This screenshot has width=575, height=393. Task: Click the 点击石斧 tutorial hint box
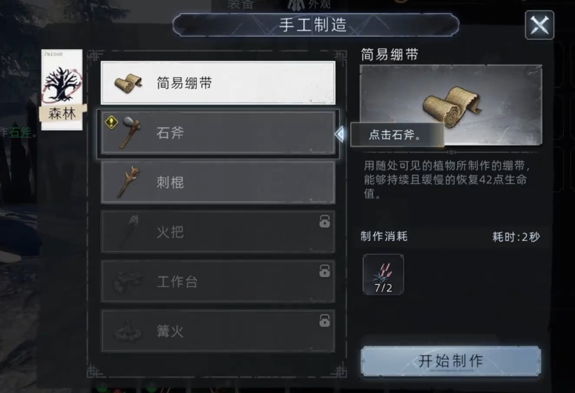(397, 135)
